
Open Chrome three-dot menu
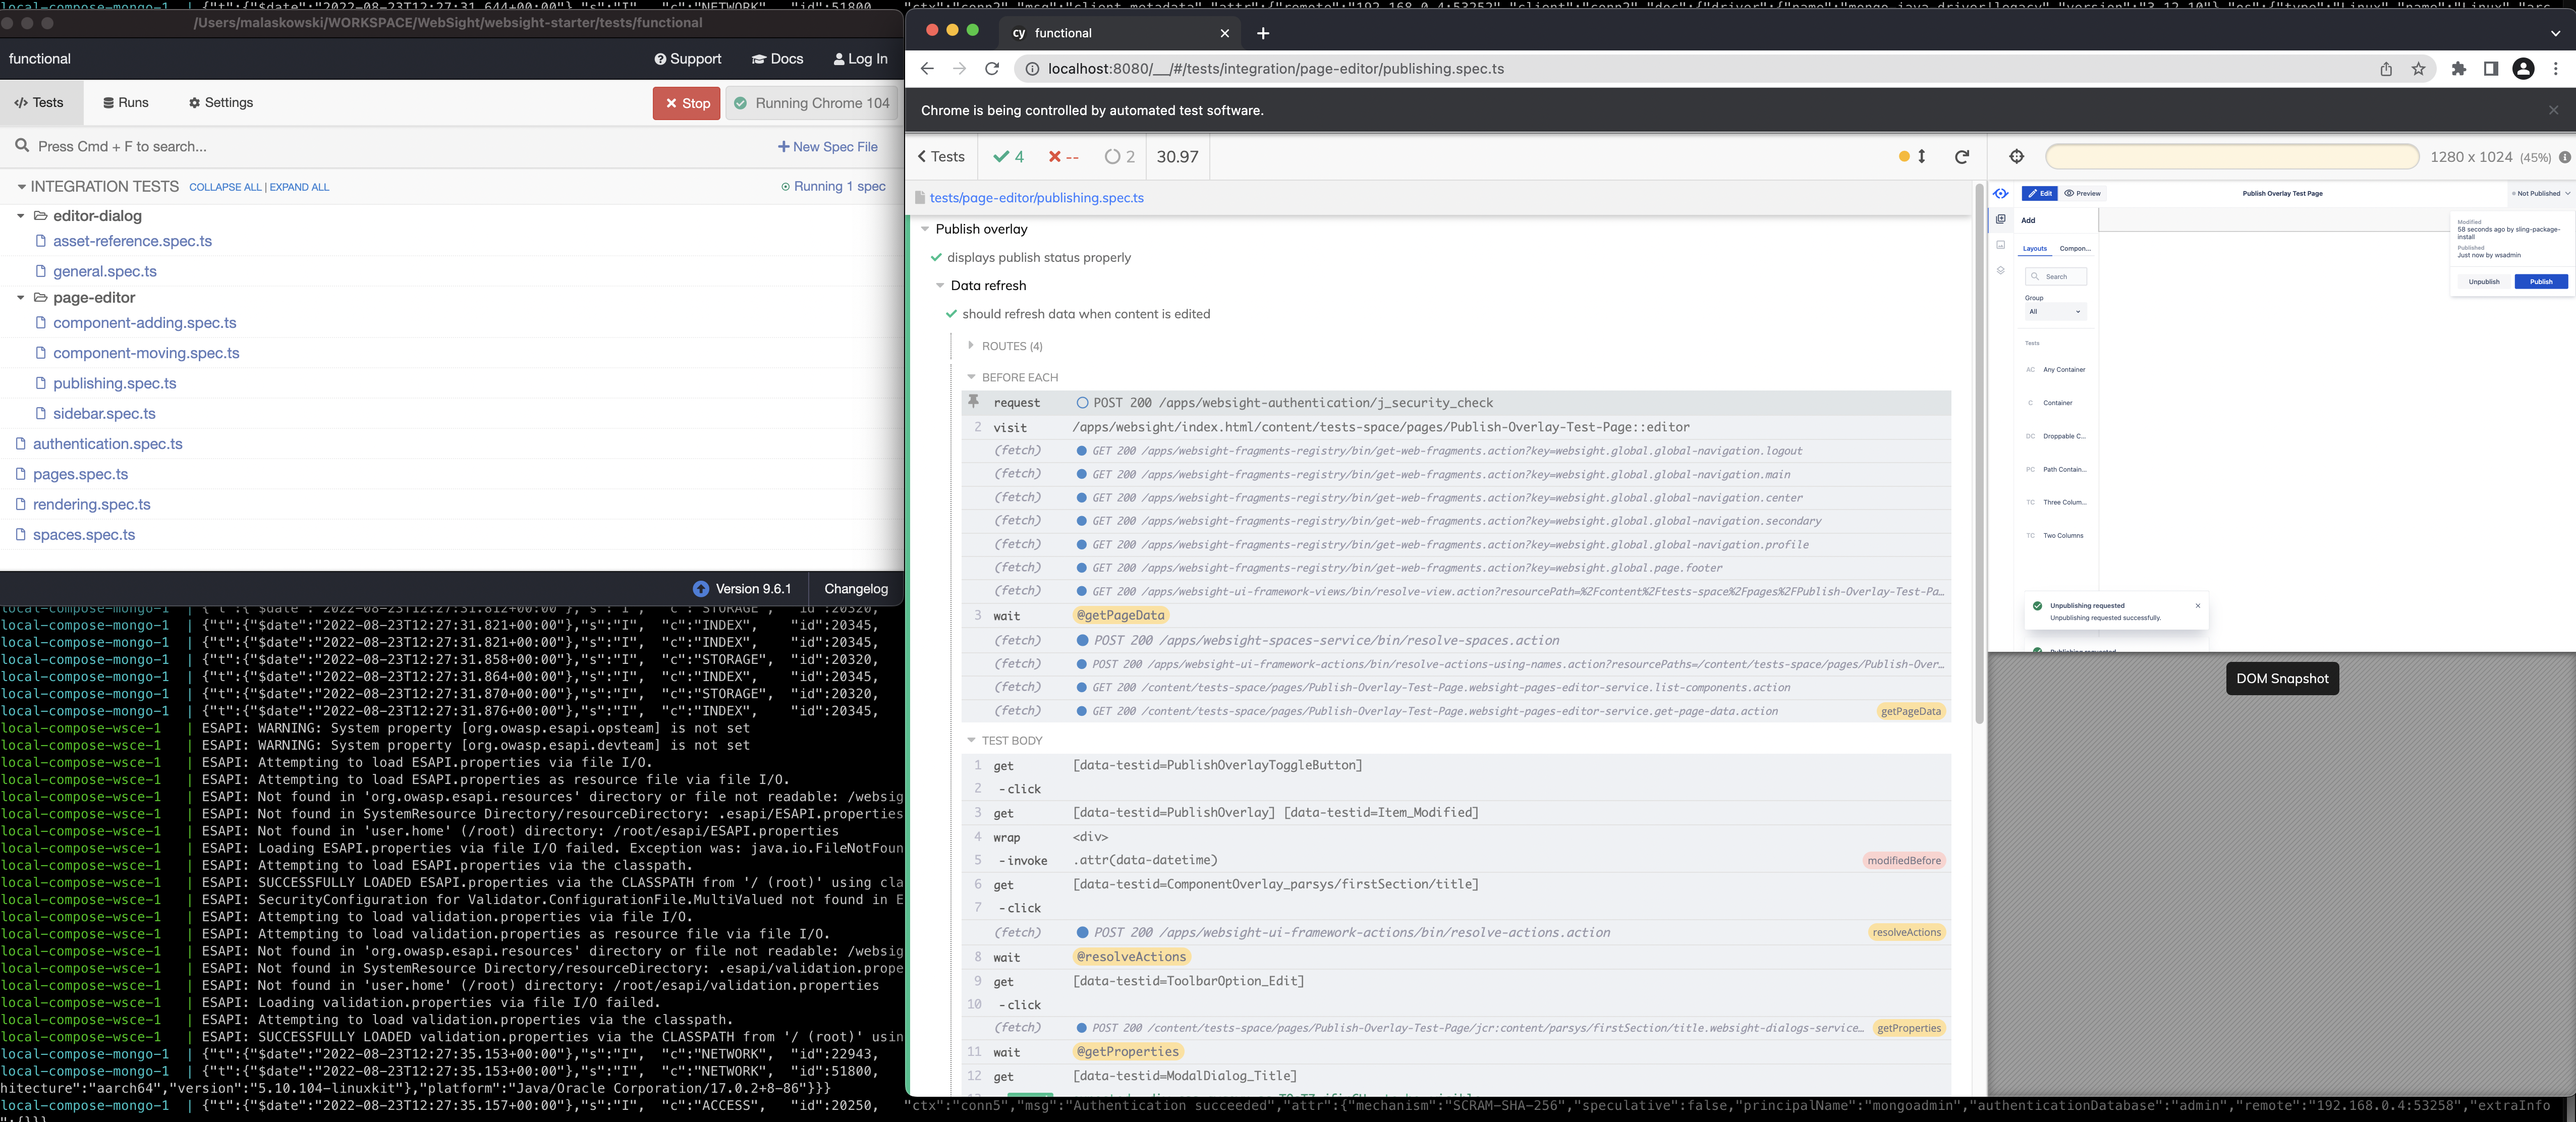[2556, 69]
